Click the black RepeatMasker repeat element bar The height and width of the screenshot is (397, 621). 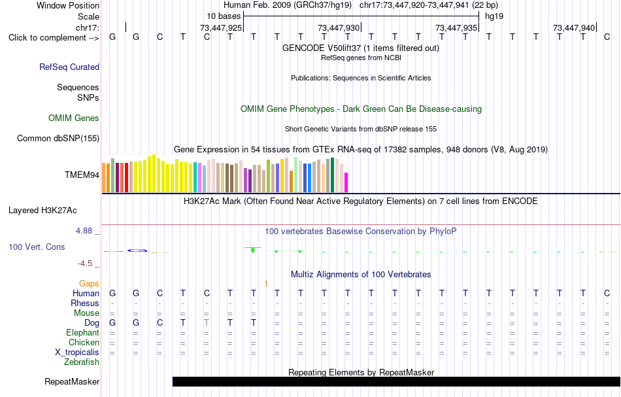396,381
